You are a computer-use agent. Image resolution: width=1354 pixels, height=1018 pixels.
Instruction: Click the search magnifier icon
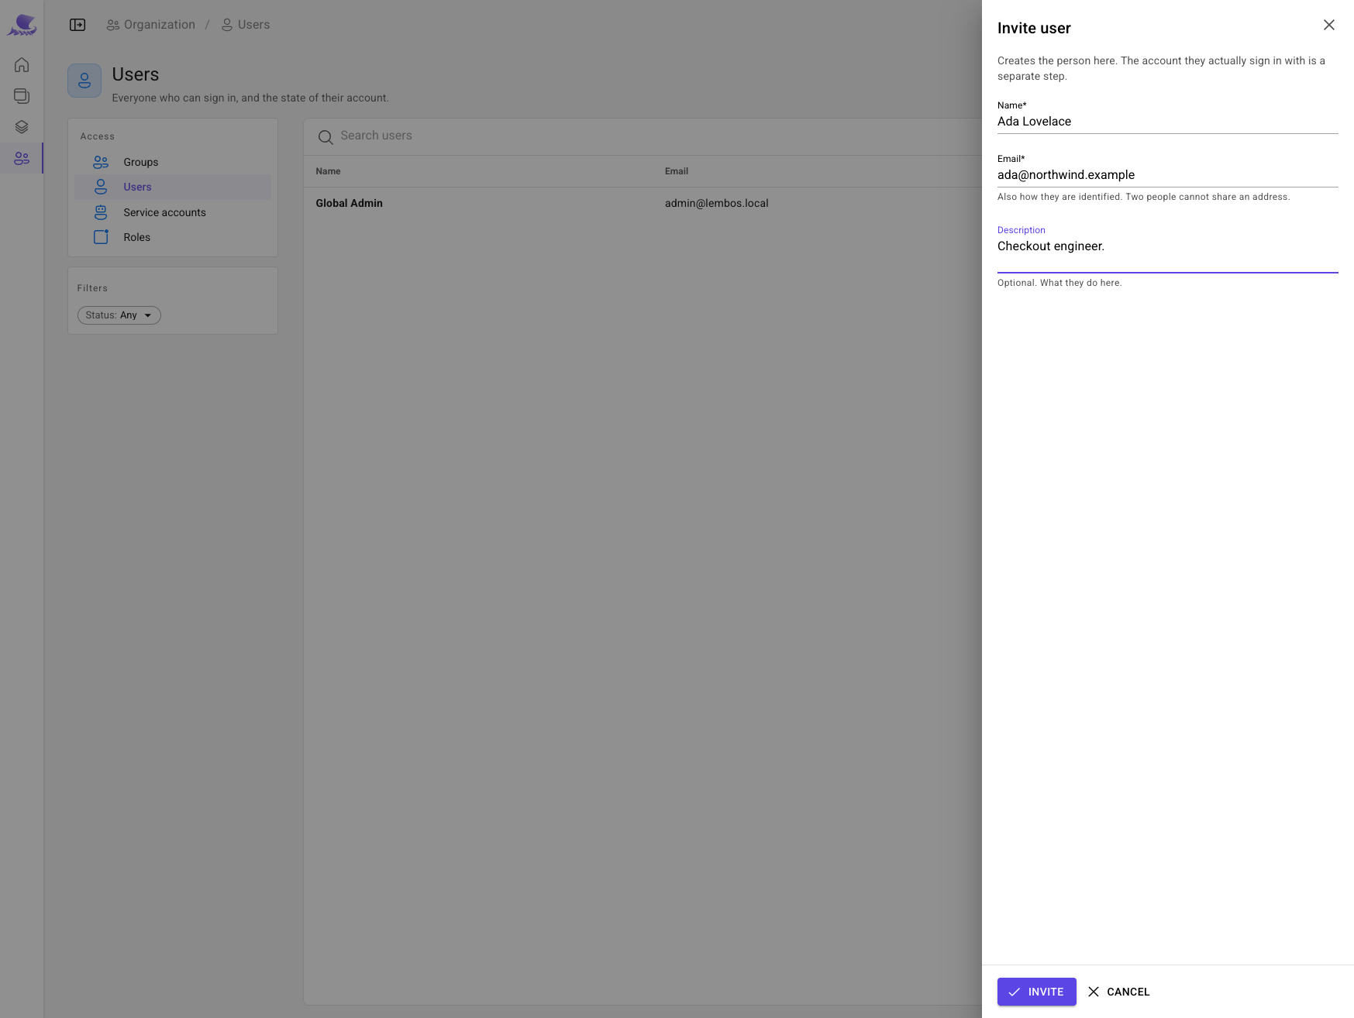(326, 137)
